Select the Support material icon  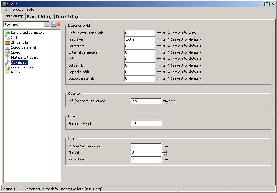(8, 47)
